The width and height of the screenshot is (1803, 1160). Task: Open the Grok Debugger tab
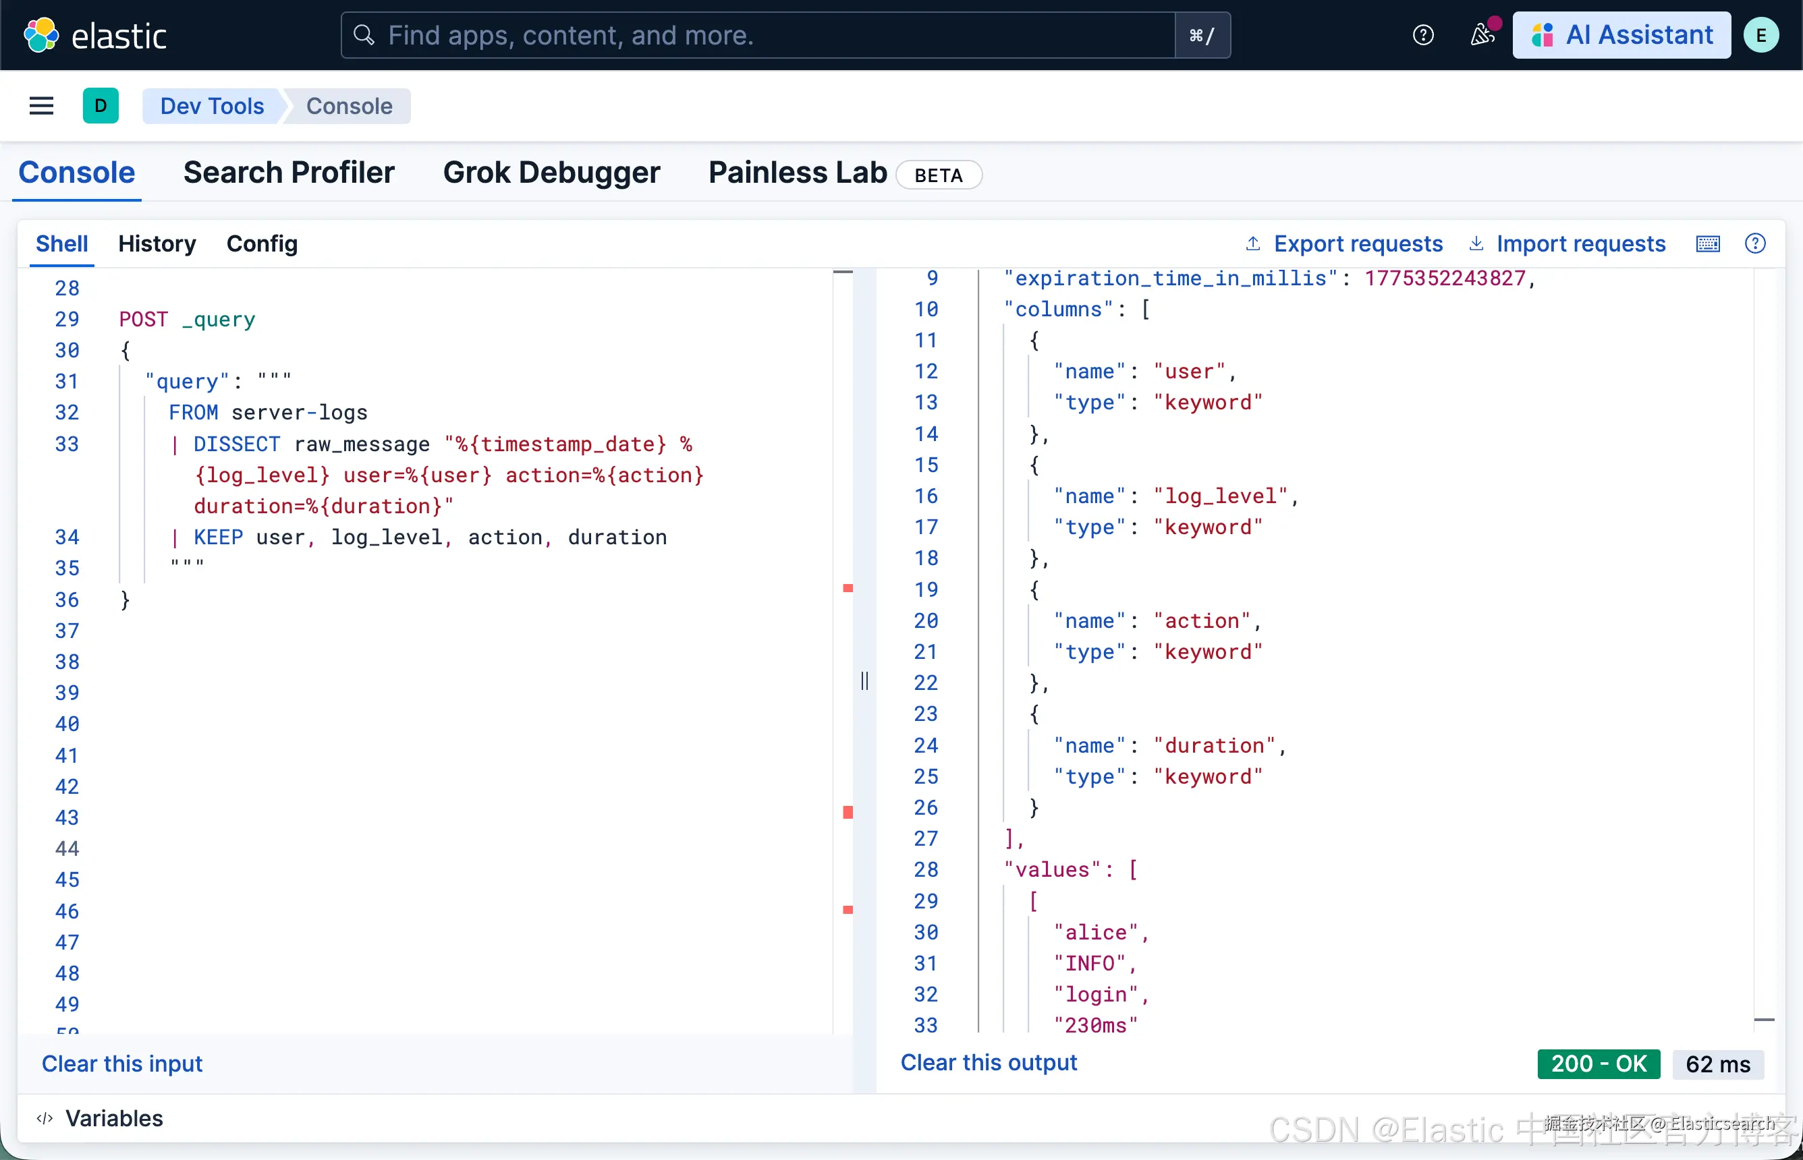[551, 173]
